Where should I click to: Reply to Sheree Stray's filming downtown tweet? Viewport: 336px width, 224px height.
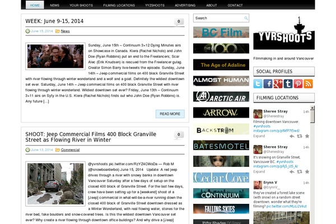(x=292, y=136)
